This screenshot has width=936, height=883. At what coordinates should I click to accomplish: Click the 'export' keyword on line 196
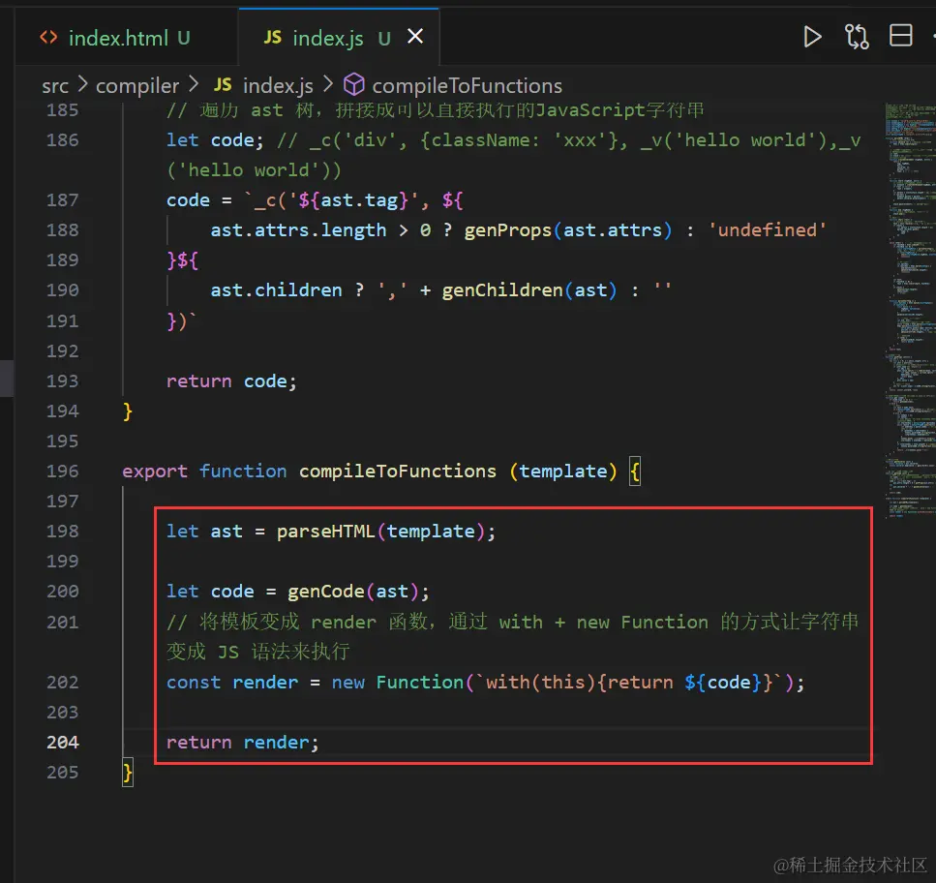[x=155, y=472]
